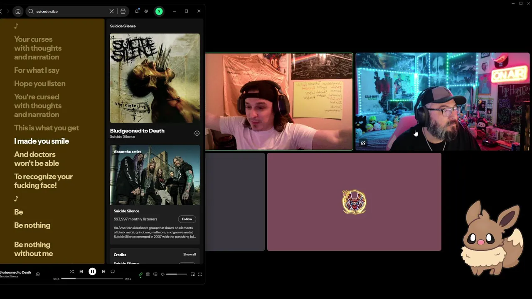Open Friend Activity icon

[146, 11]
